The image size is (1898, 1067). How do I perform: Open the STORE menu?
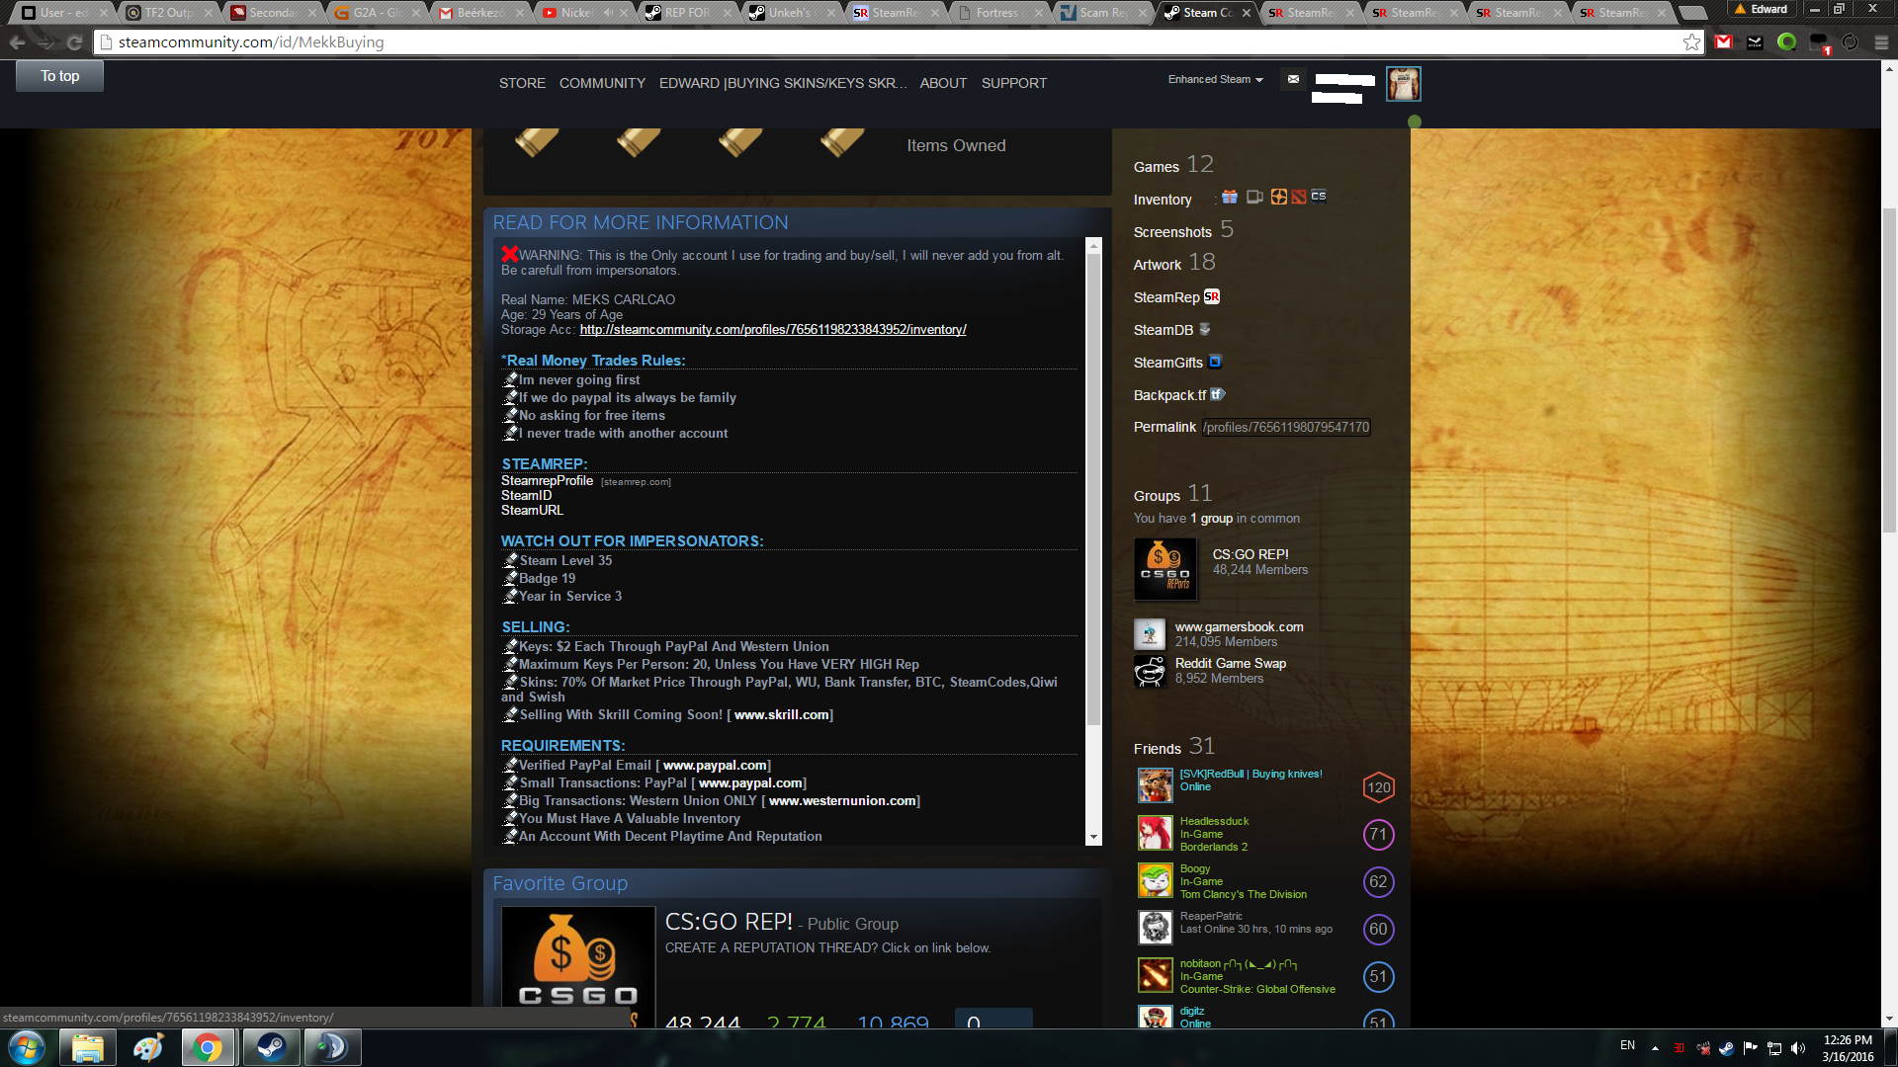(522, 83)
